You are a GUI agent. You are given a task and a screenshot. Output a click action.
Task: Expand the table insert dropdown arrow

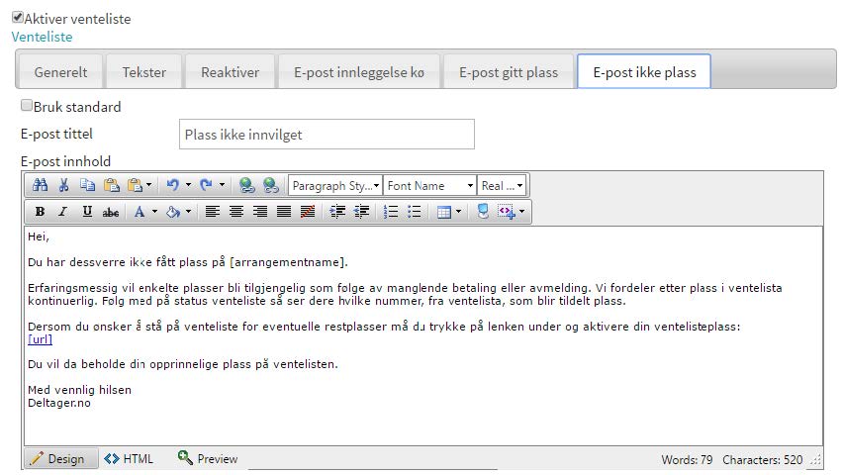(458, 212)
